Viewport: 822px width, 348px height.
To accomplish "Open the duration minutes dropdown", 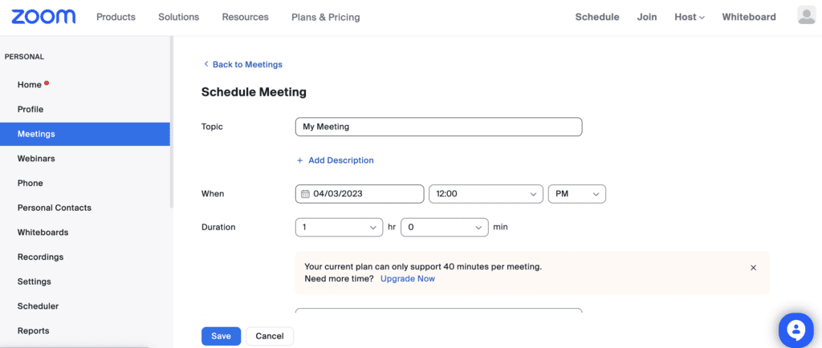I will [x=445, y=227].
